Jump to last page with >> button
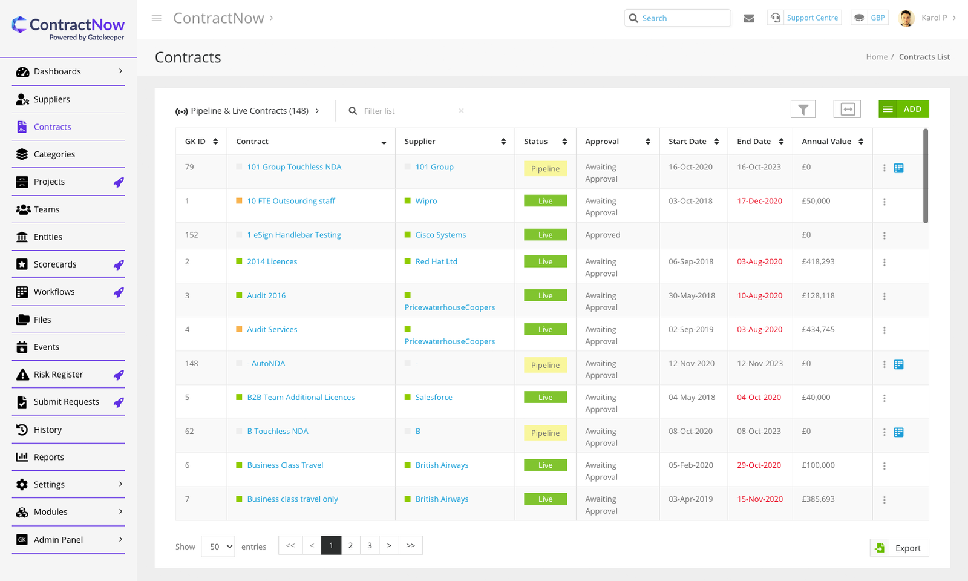 [411, 545]
